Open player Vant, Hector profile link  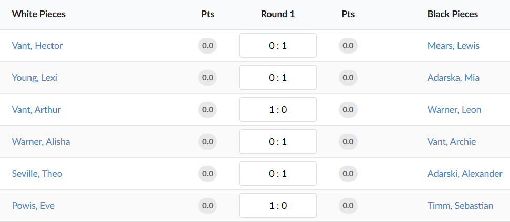point(37,46)
